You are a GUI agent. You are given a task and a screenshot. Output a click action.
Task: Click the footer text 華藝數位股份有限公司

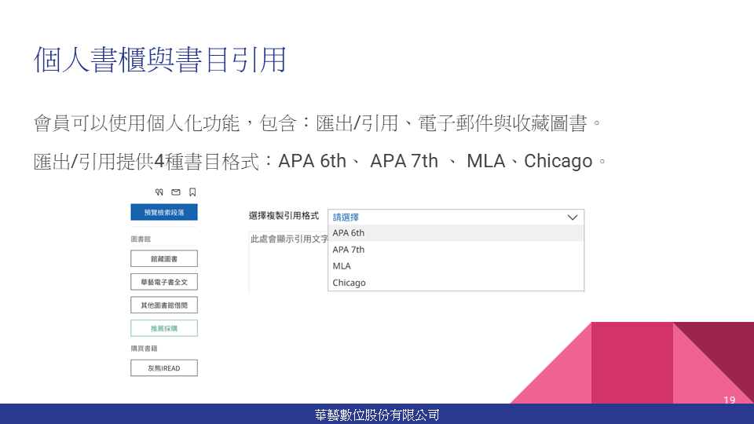377,415
